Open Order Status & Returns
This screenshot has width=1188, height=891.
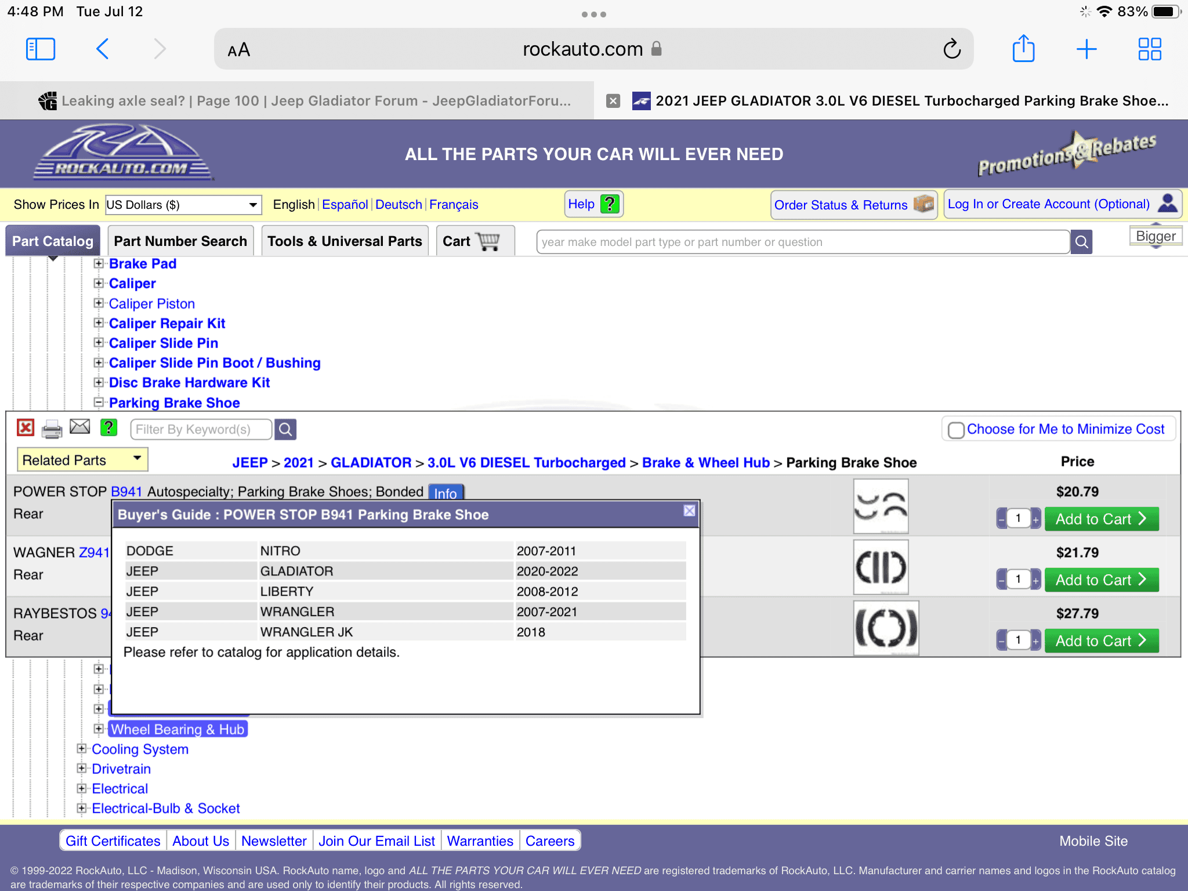[x=854, y=205]
